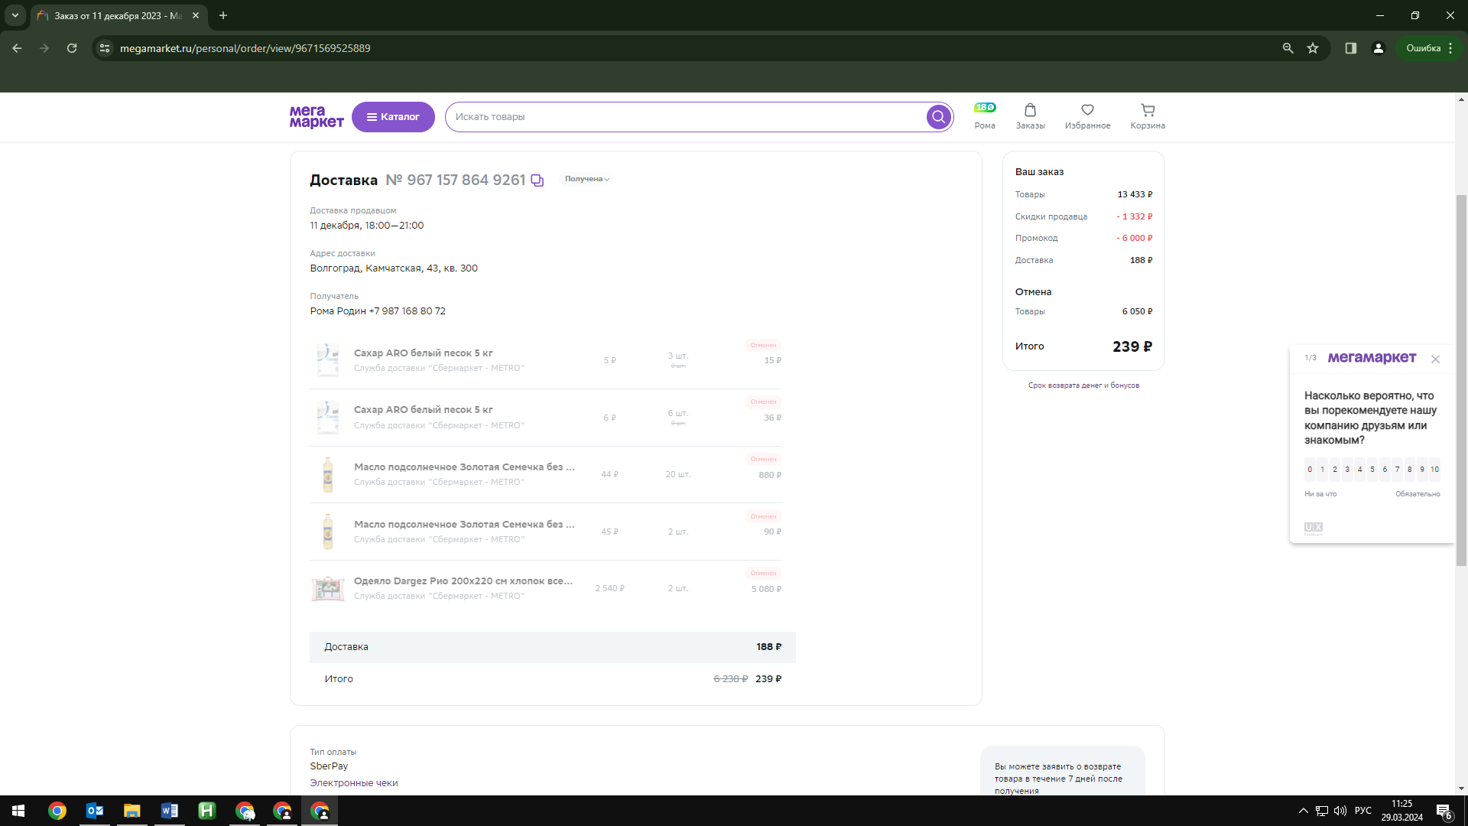Open the Сахар ARO item priced 36 ₽
Screen dimensions: 1468x826
tap(423, 410)
